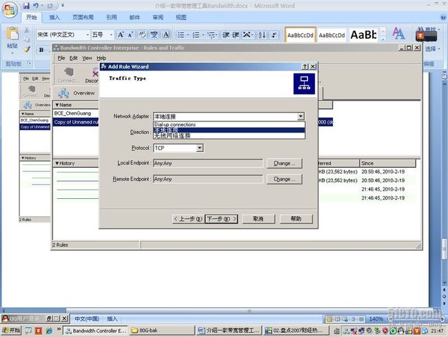Select the Copy of Unnamed rule row
This screenshot has width=448, height=337.
[76, 122]
